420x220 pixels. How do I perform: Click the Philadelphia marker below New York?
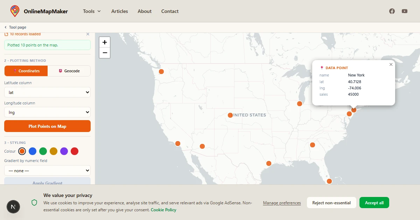[349, 114]
